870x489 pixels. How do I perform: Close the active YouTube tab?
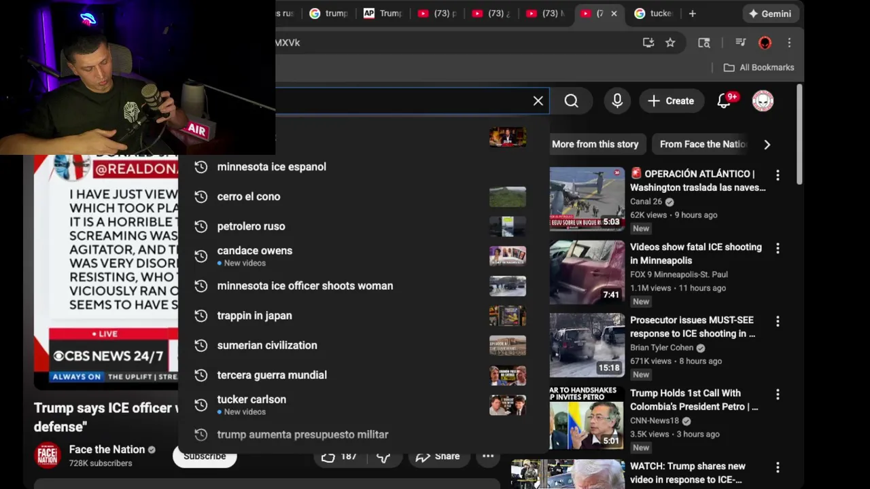coord(614,14)
